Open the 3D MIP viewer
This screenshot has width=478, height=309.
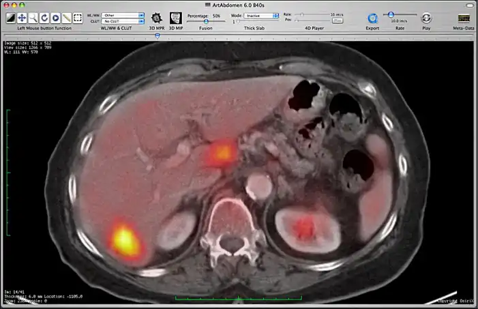tap(175, 18)
